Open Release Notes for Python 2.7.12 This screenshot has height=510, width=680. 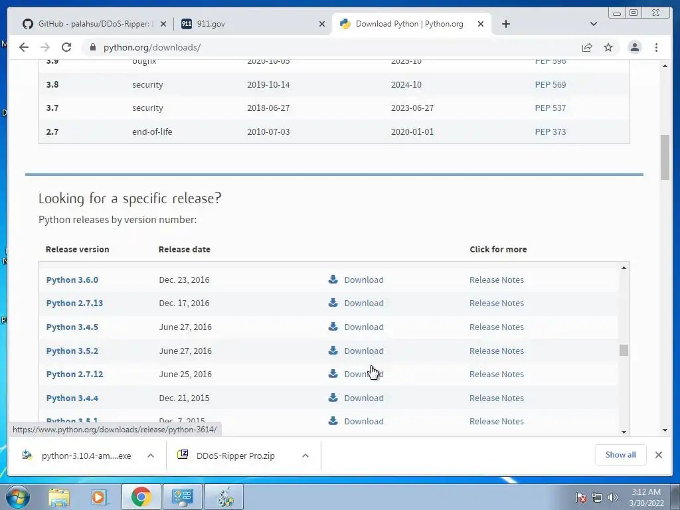497,375
